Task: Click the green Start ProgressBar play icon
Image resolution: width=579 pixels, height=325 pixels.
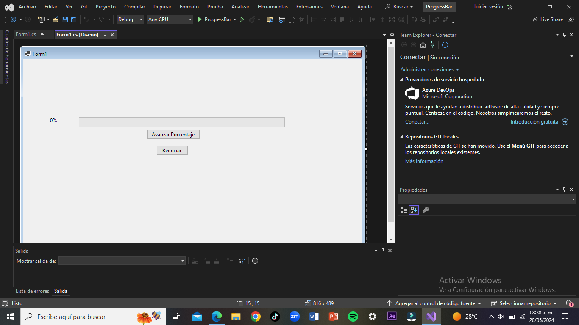Action: tap(199, 19)
